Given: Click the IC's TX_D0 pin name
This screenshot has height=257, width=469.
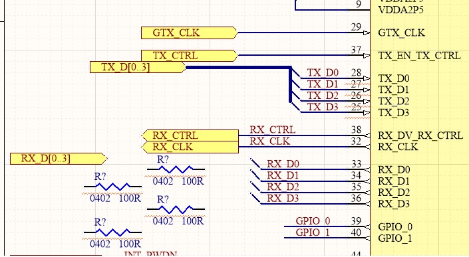Looking at the screenshot, I should [x=394, y=78].
